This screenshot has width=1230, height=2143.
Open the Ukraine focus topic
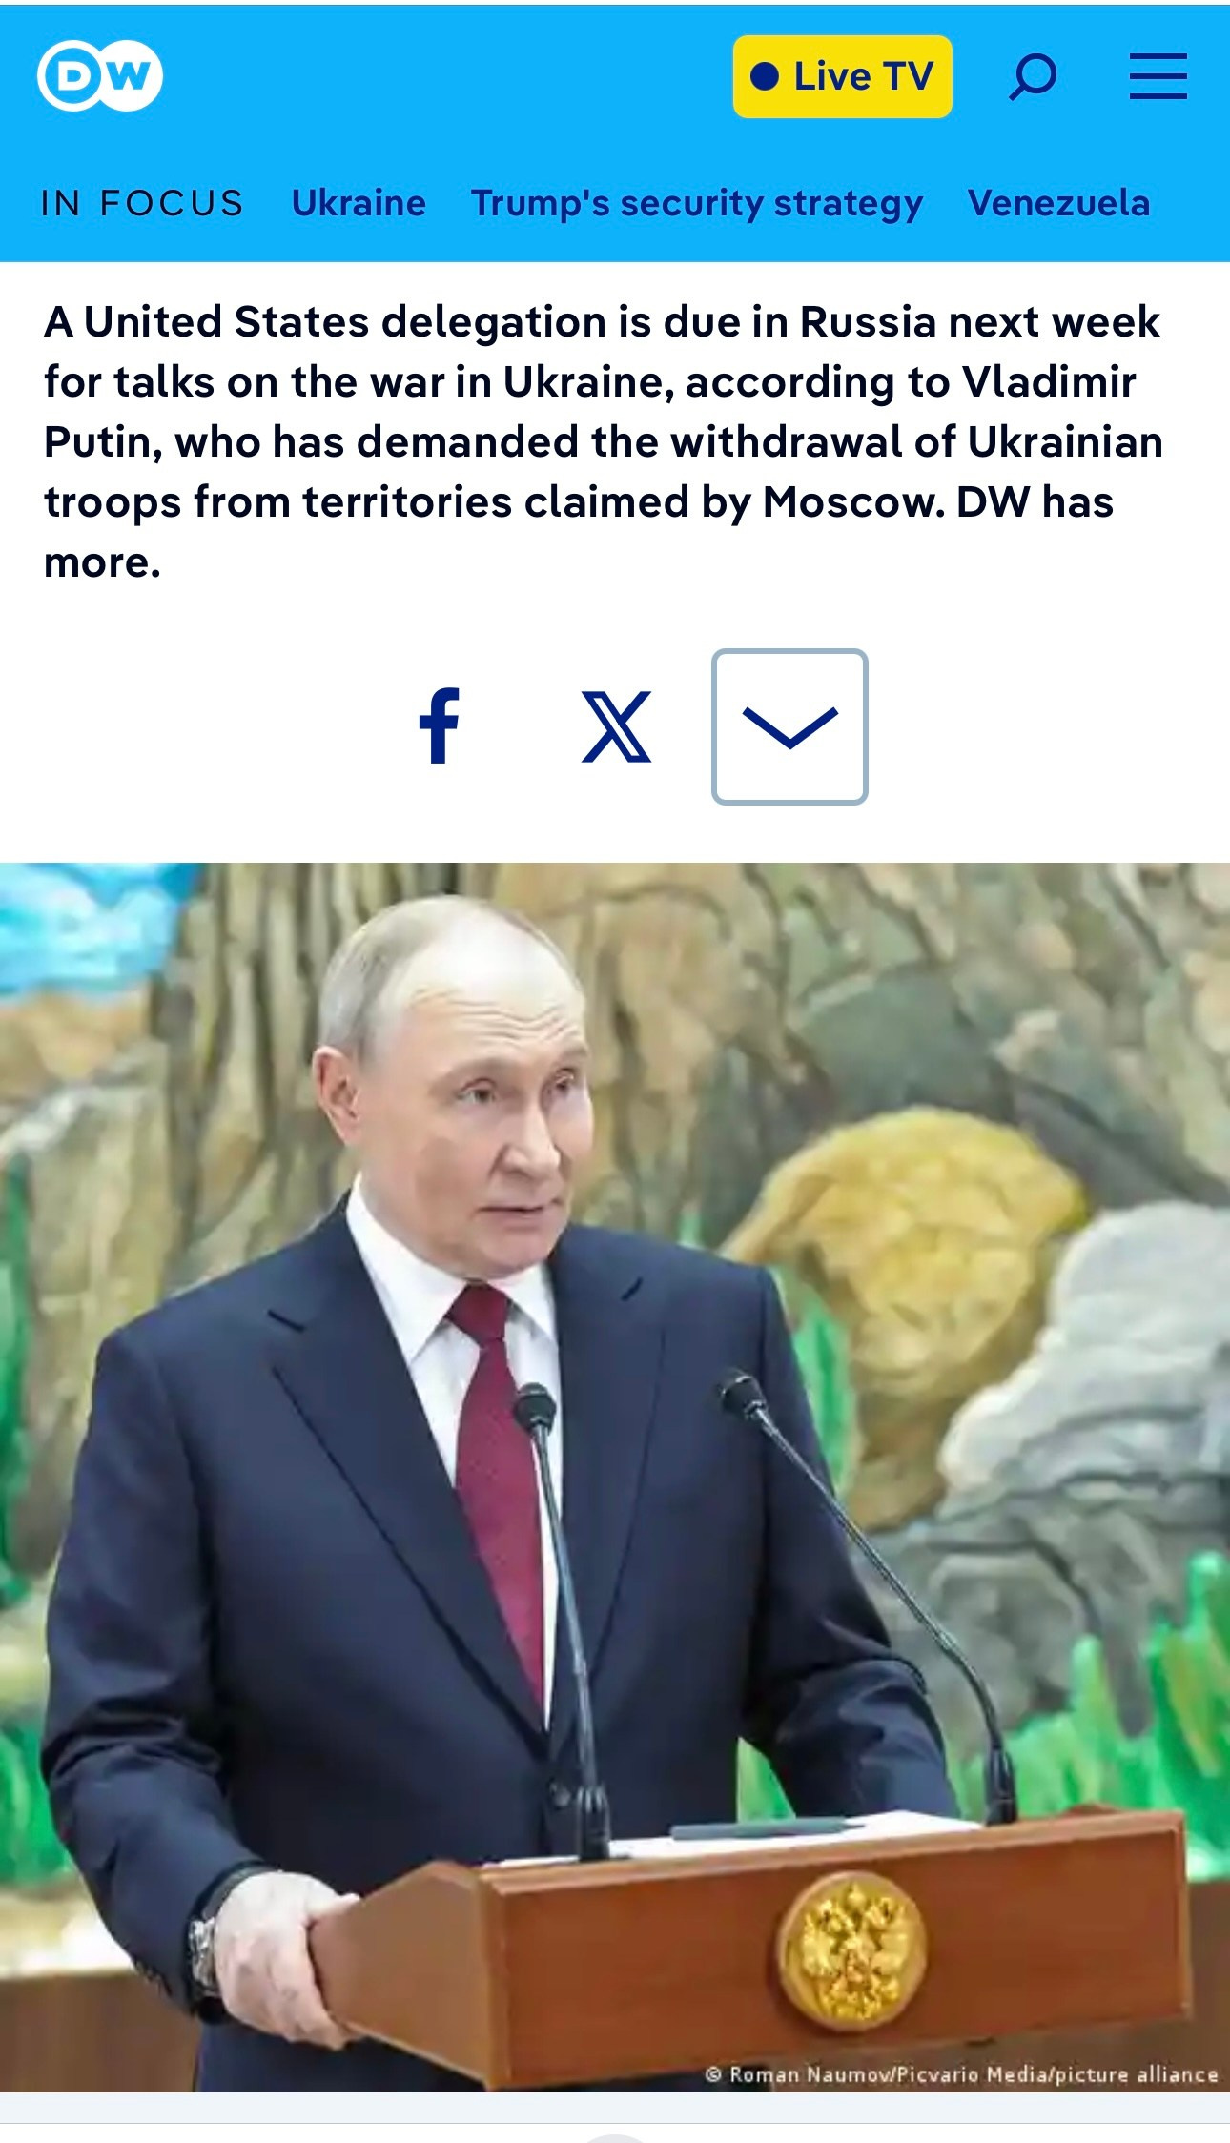tap(359, 203)
